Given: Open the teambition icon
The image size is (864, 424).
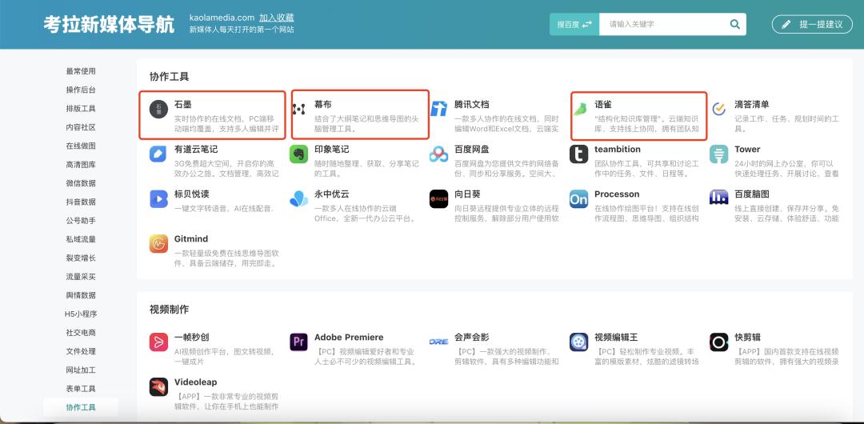Looking at the screenshot, I should pyautogui.click(x=578, y=154).
